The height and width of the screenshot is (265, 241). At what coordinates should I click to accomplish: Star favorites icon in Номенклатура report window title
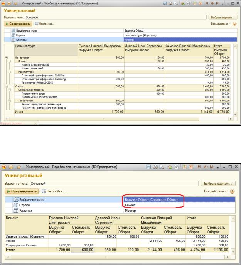tap(15, 3)
